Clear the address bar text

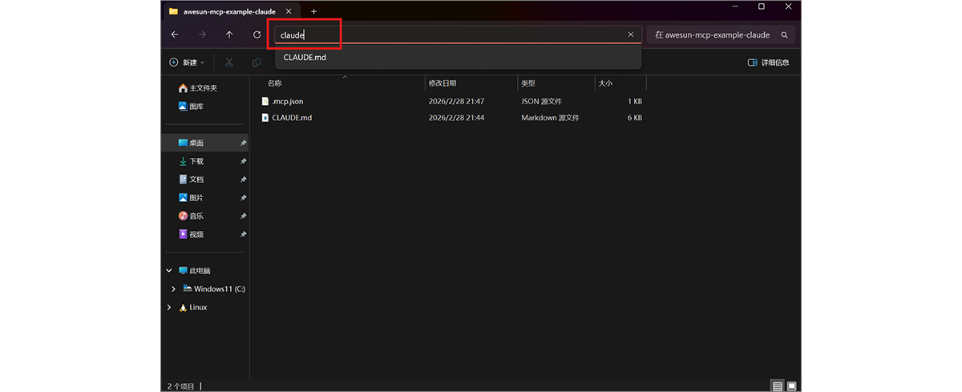coord(630,34)
